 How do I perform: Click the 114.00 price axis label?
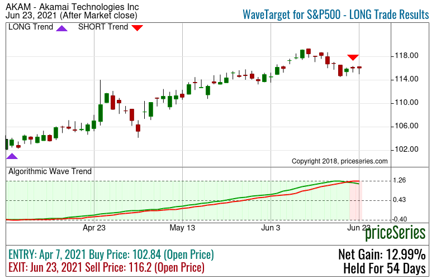pyautogui.click(x=406, y=79)
